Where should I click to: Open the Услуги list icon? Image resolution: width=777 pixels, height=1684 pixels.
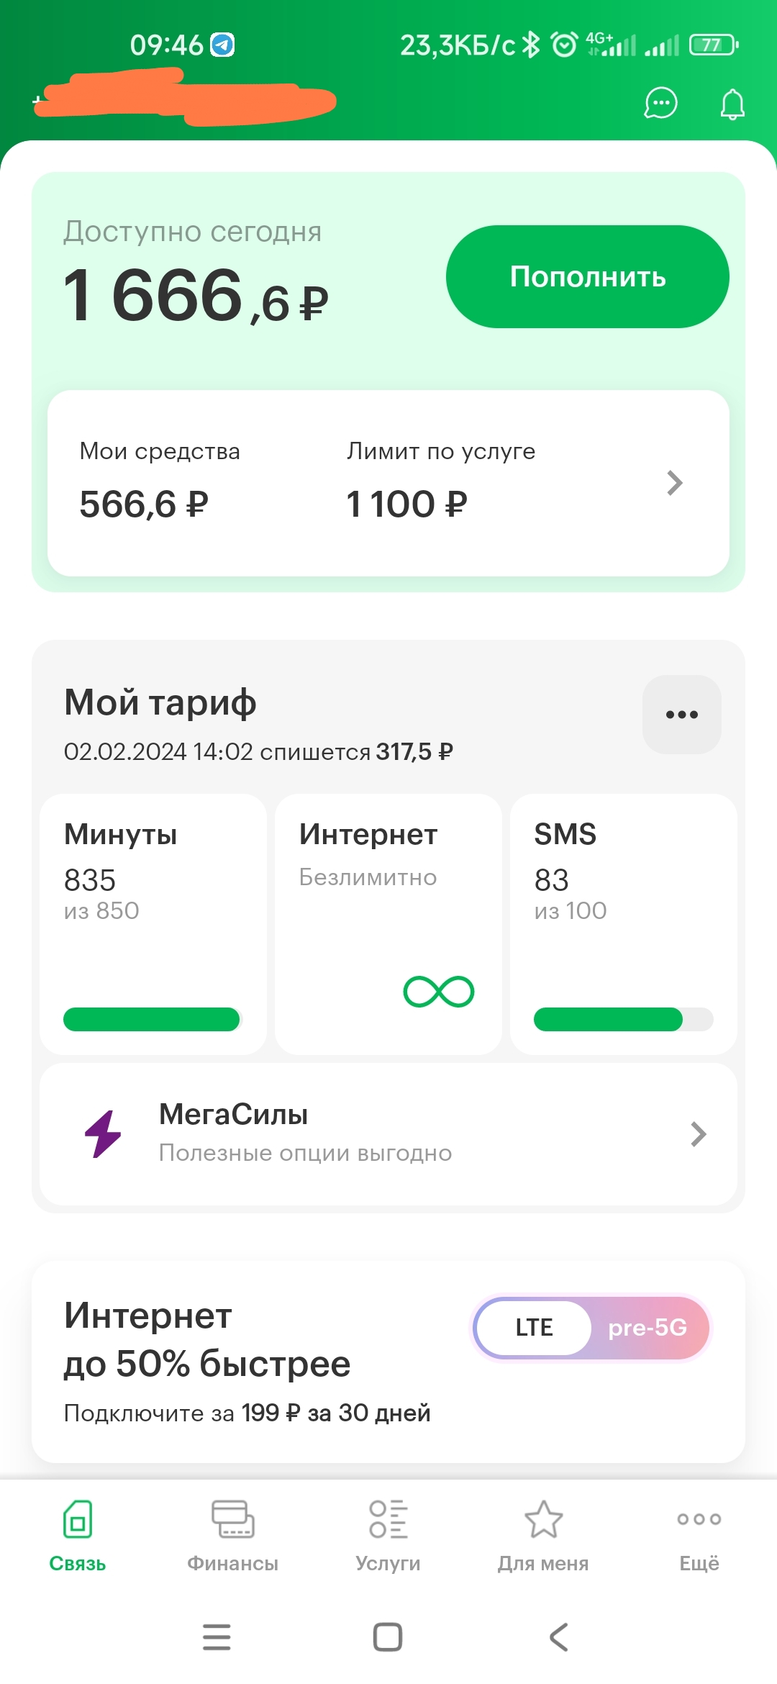[388, 1518]
